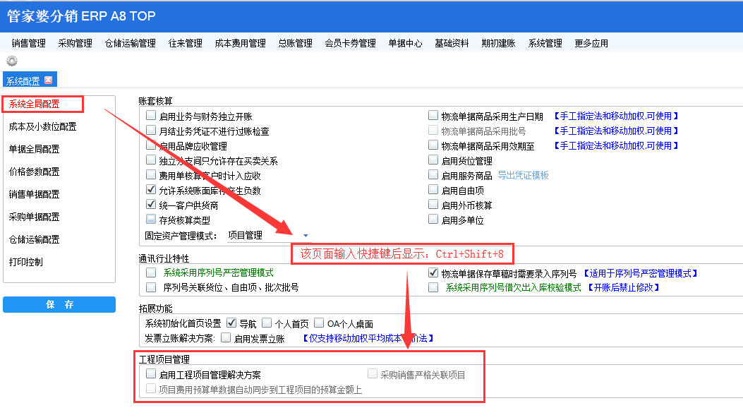This screenshot has width=743, height=420.
Task: Open the 成本费用管理 menu
Action: [x=240, y=43]
